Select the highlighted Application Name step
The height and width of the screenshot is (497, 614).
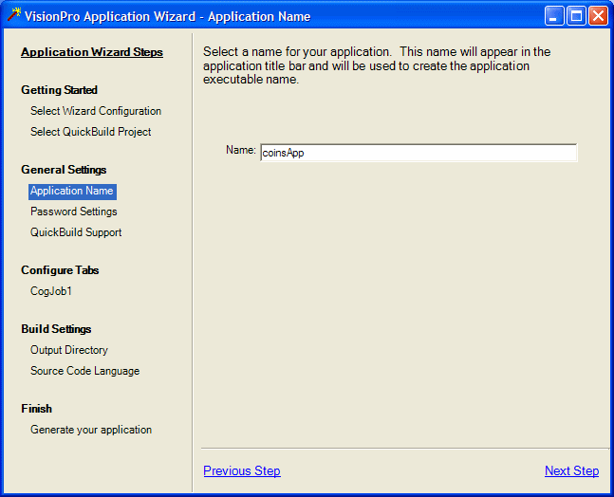tap(72, 191)
